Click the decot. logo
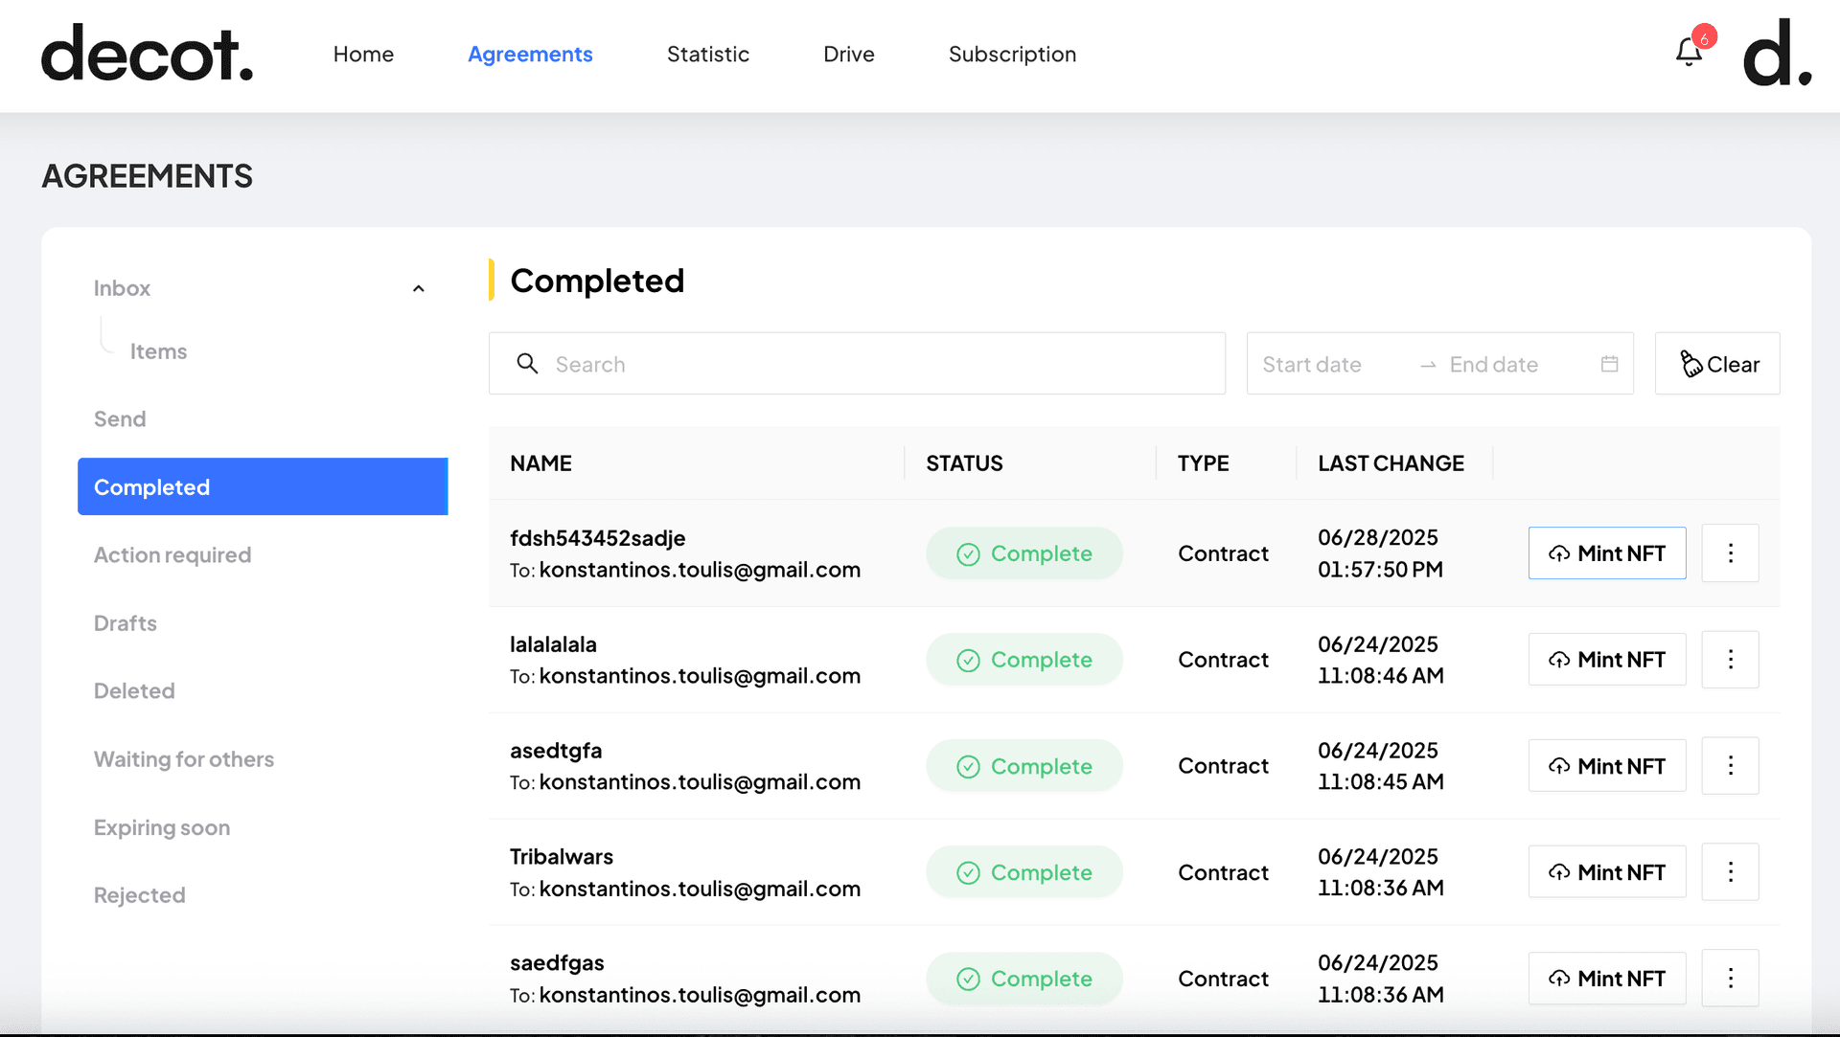 148,53
